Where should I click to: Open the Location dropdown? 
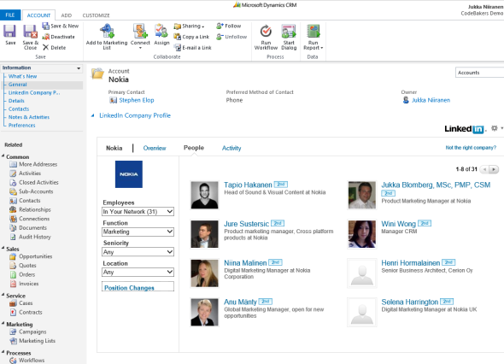pos(138,272)
